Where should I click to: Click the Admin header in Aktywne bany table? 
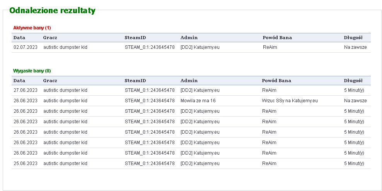(189, 38)
